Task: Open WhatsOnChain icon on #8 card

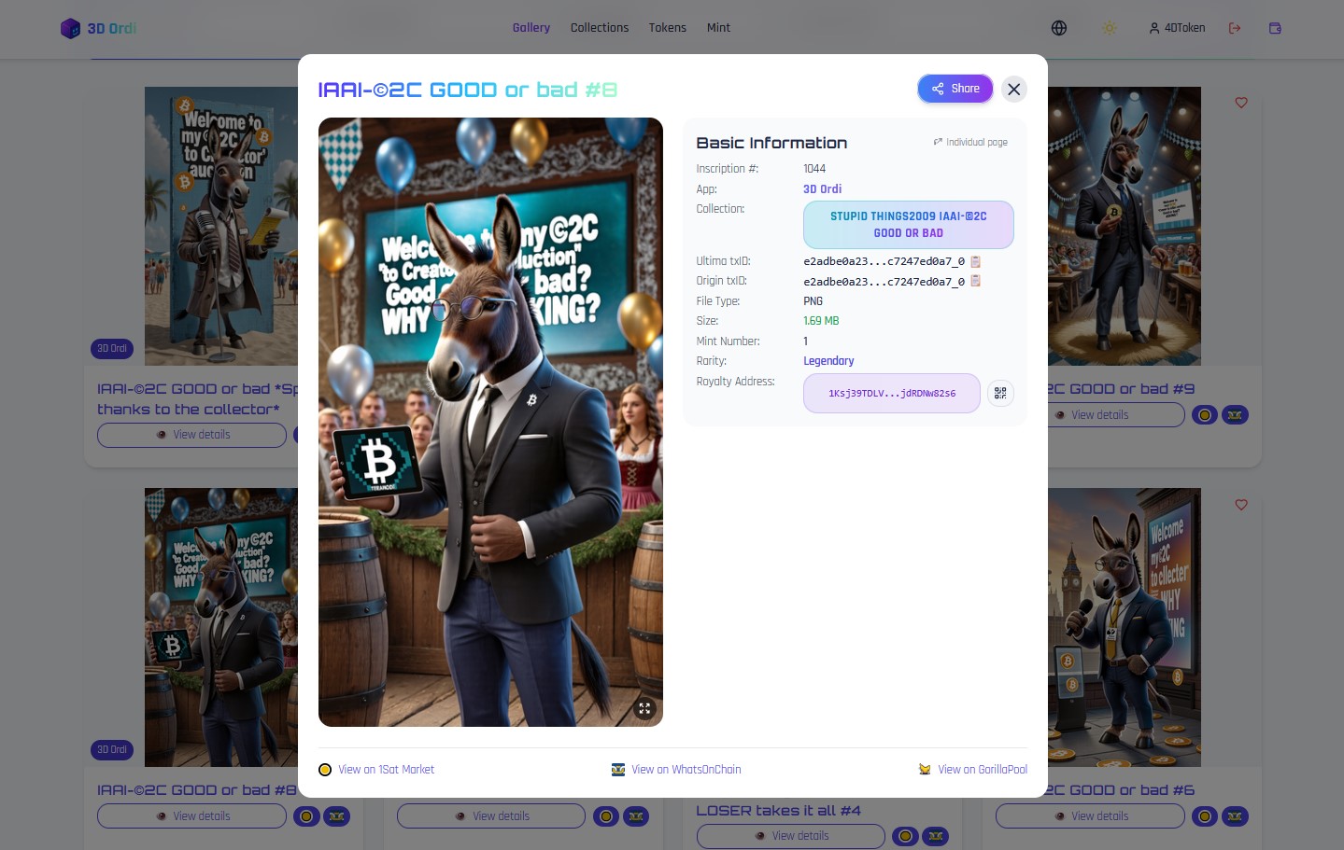Action: 337,816
